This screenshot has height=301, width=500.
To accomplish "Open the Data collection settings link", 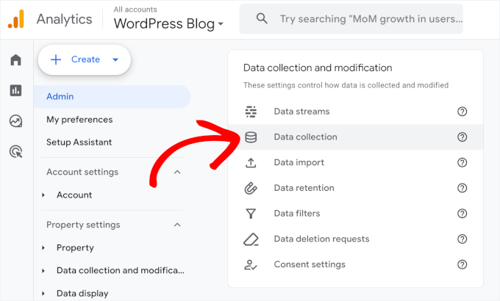I will (305, 137).
